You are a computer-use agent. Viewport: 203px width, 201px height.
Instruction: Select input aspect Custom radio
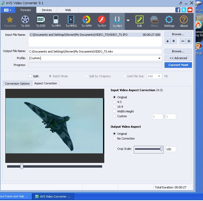[114, 116]
